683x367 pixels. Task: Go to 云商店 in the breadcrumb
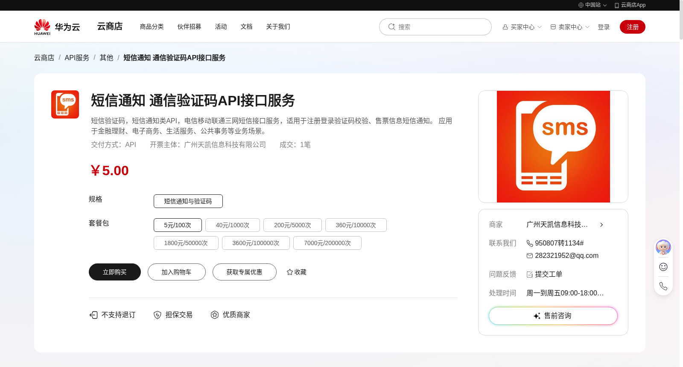click(44, 58)
